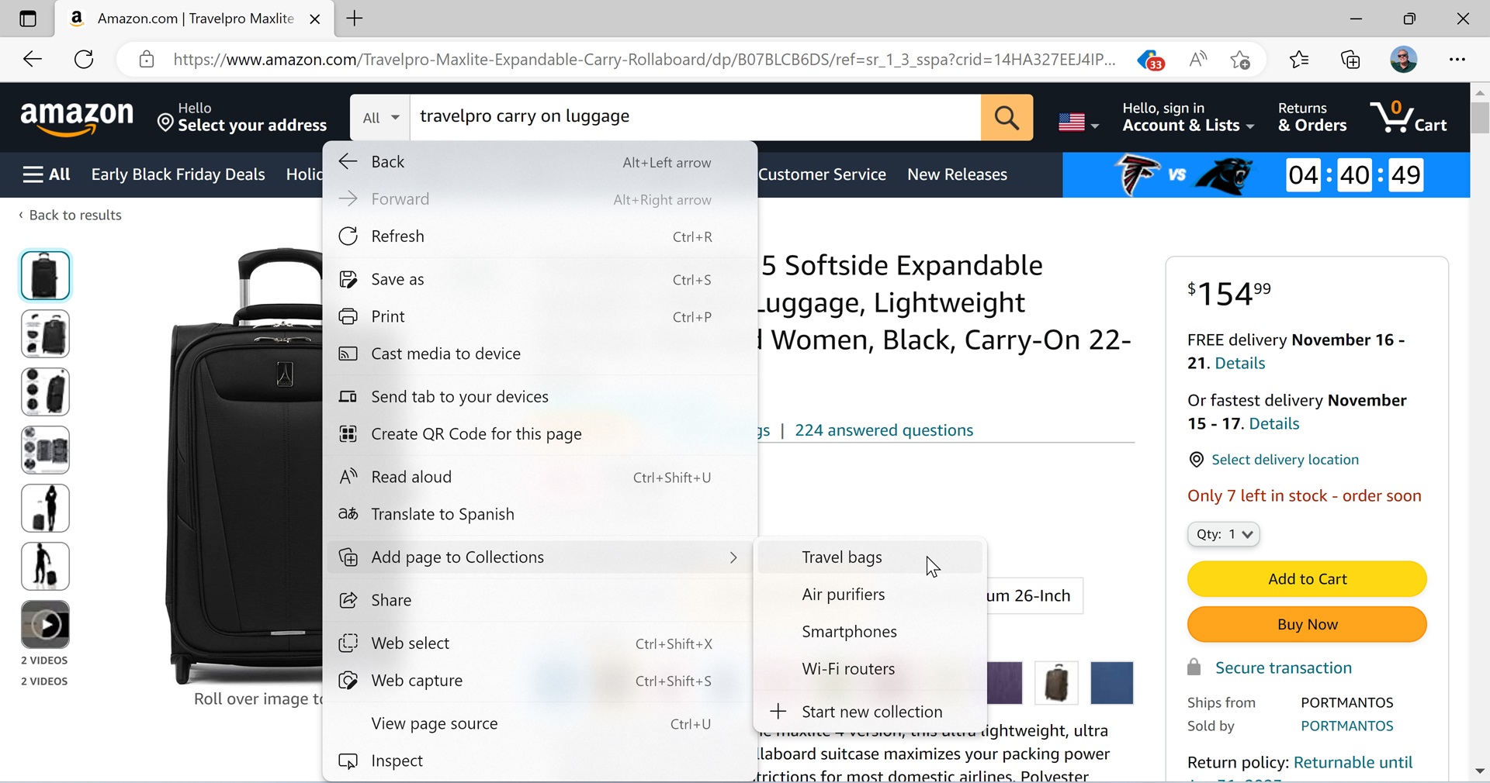1490x783 pixels.
Task: Open the Qty quantity dropdown
Action: coord(1223,534)
